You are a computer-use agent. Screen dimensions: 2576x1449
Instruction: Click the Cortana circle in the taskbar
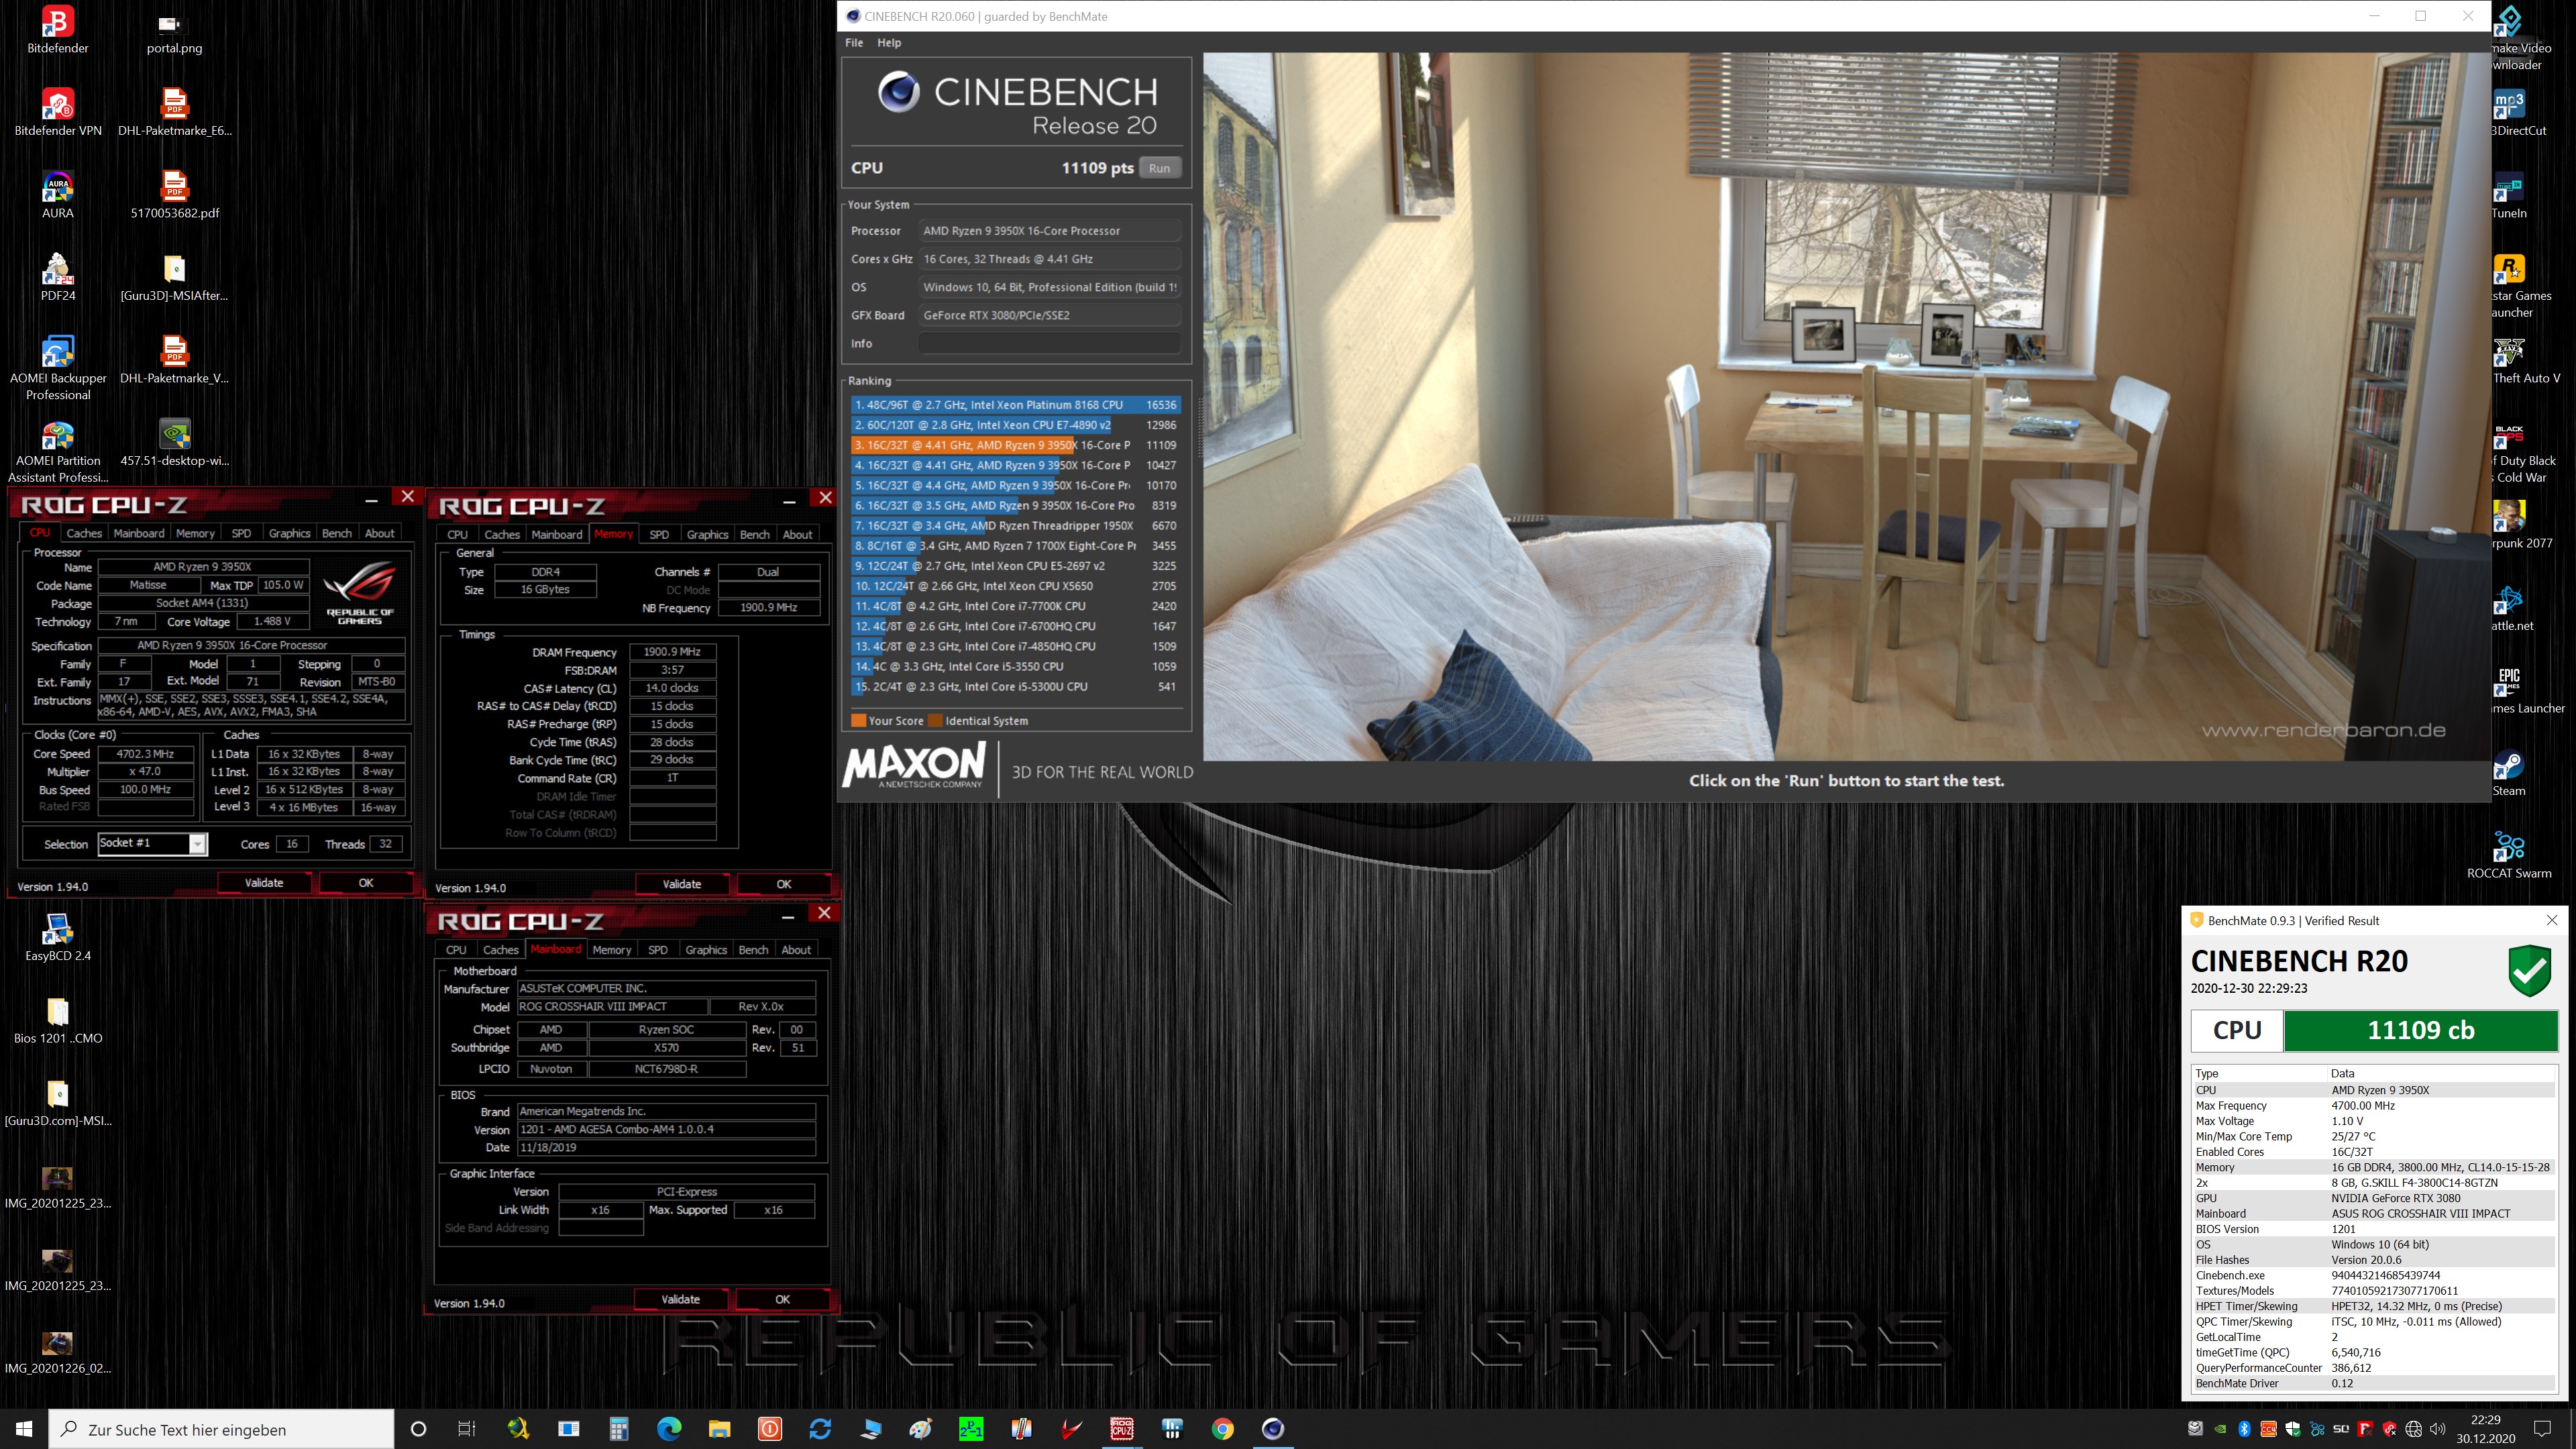[418, 1428]
